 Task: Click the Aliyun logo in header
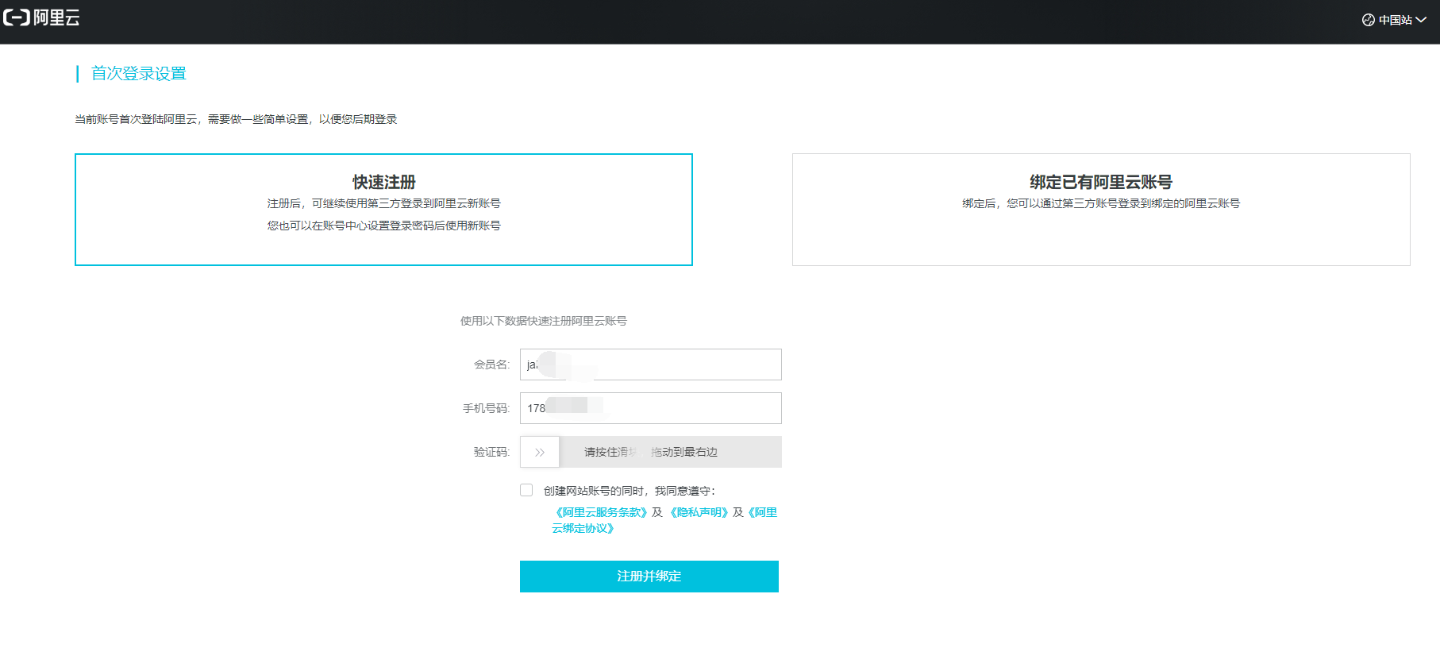pyautogui.click(x=42, y=17)
